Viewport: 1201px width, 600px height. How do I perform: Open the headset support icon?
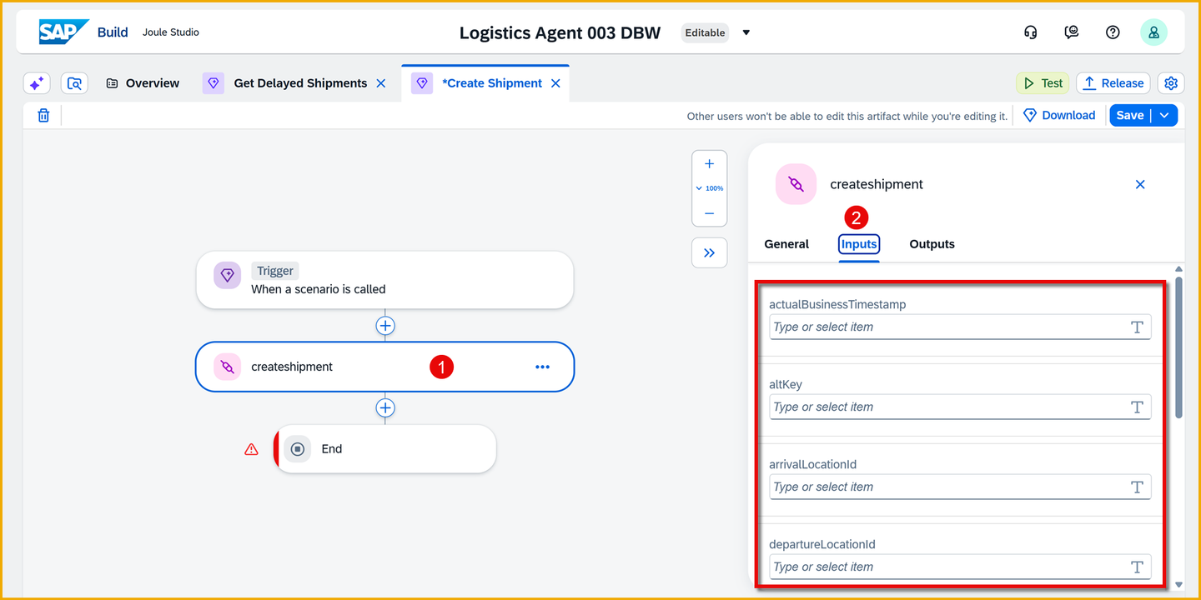(1030, 32)
